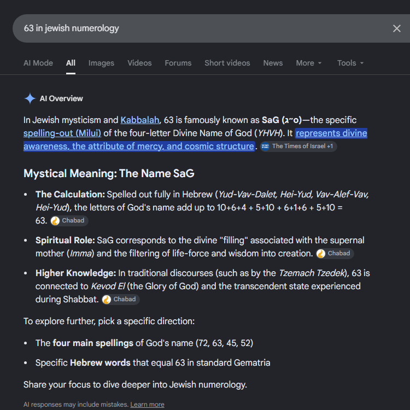Click the bold 'SaG (ס״ג)' text
The height and width of the screenshot is (410, 410).
(282, 120)
